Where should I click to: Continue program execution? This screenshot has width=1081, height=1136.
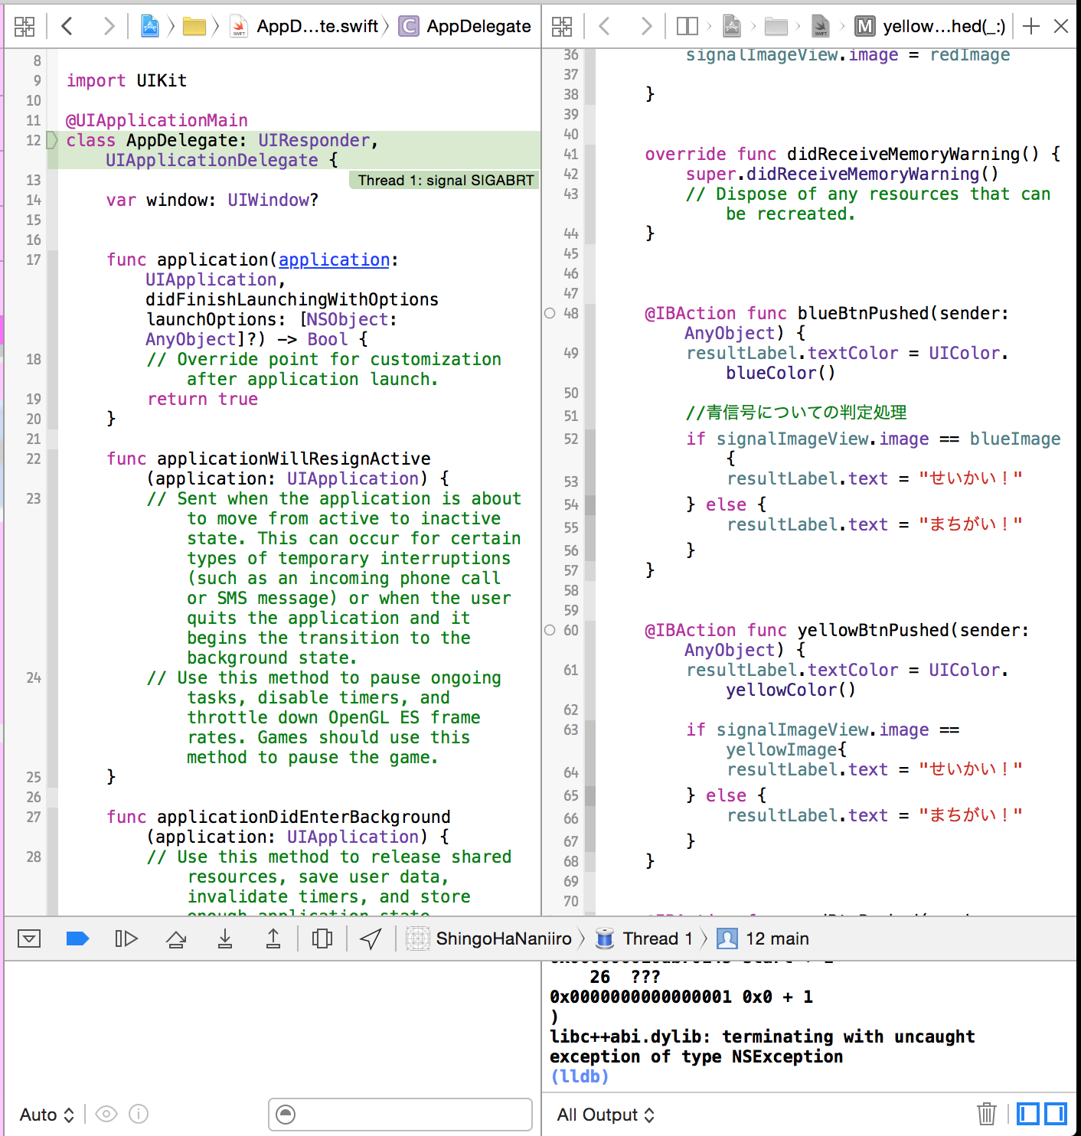click(x=126, y=939)
